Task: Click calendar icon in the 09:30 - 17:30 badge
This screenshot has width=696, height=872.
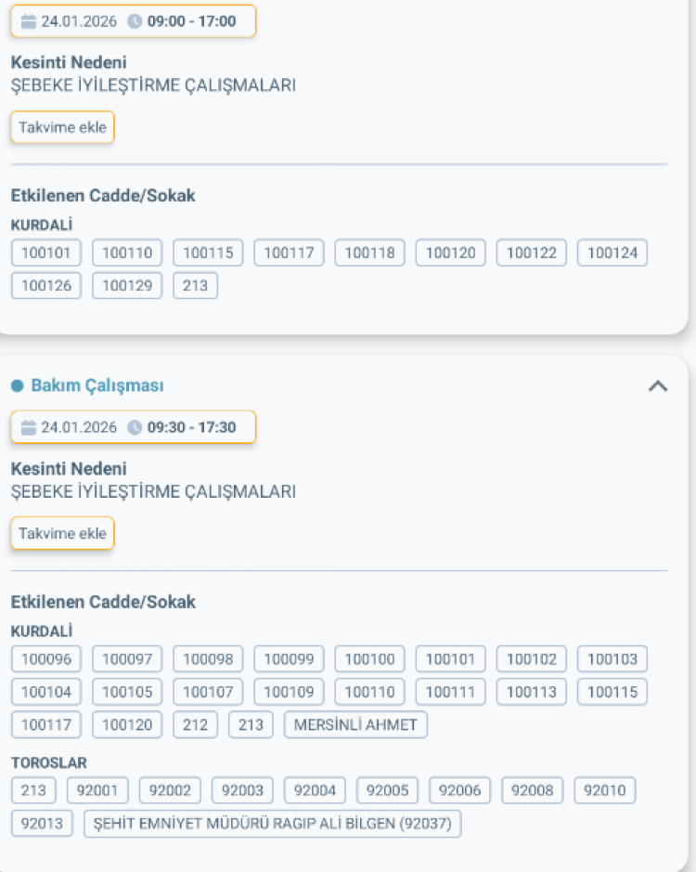Action: click(x=28, y=427)
